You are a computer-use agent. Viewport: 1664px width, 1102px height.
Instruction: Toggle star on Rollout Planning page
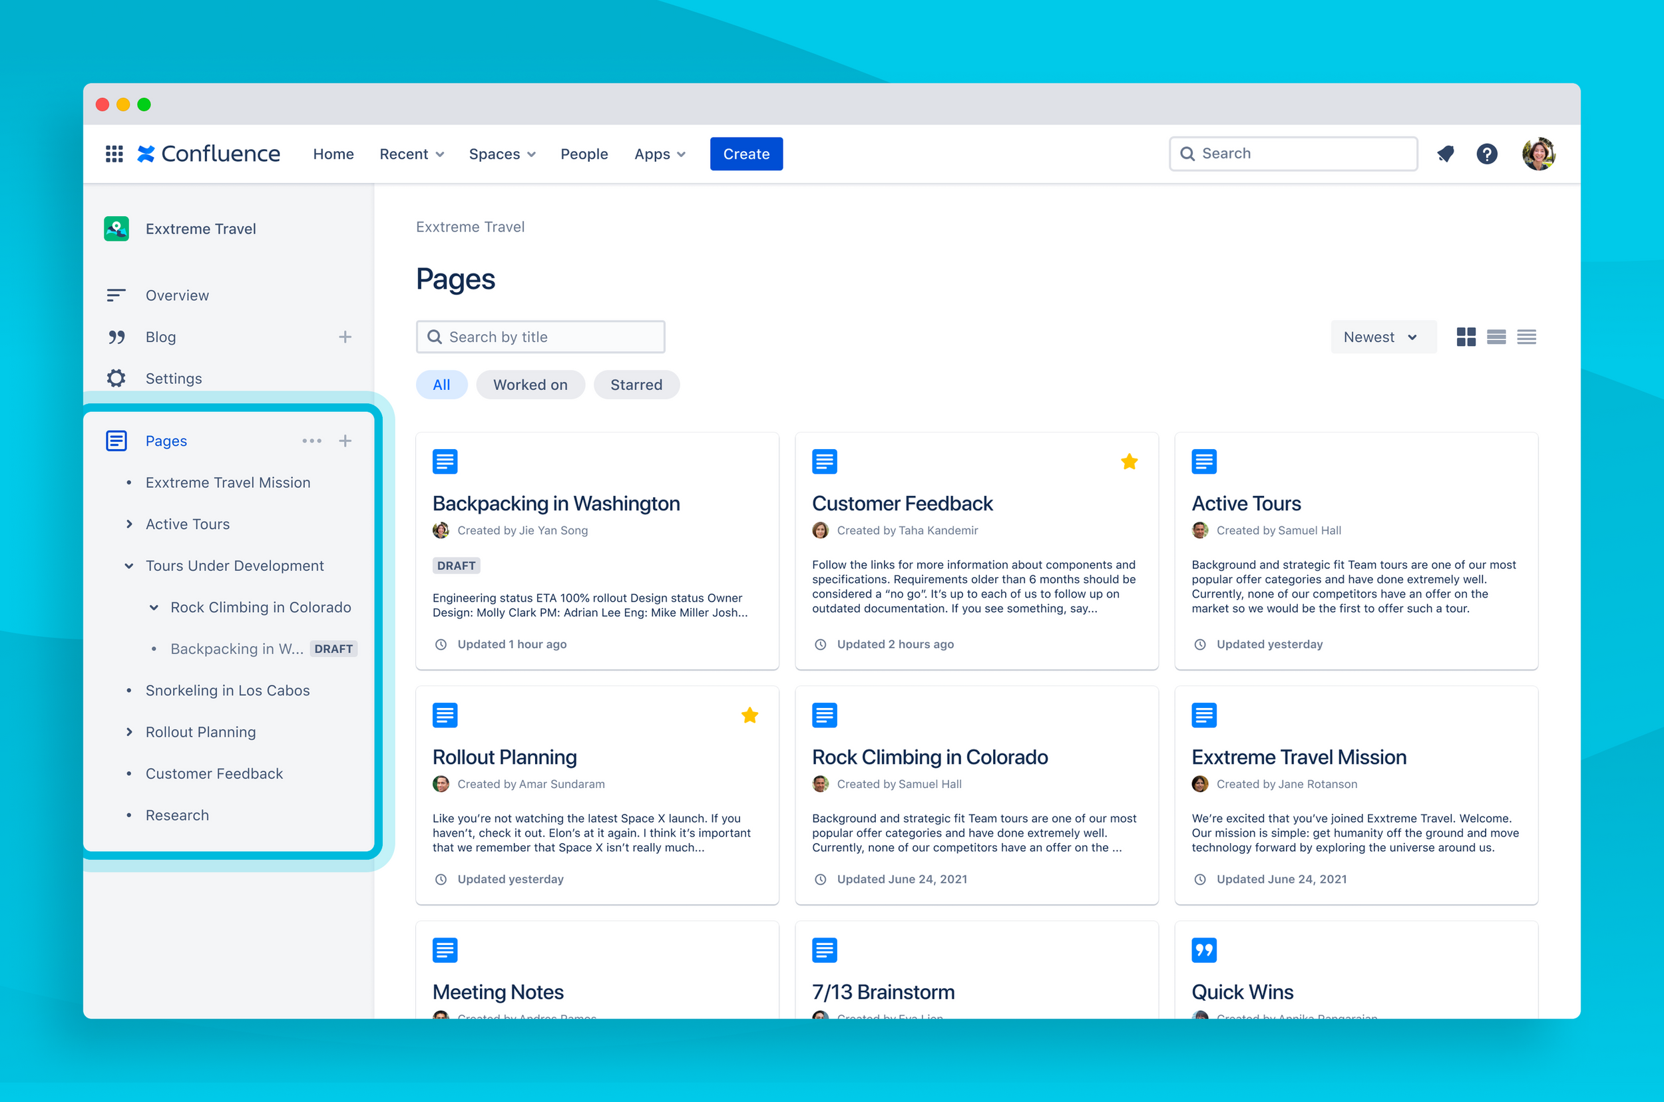click(750, 715)
